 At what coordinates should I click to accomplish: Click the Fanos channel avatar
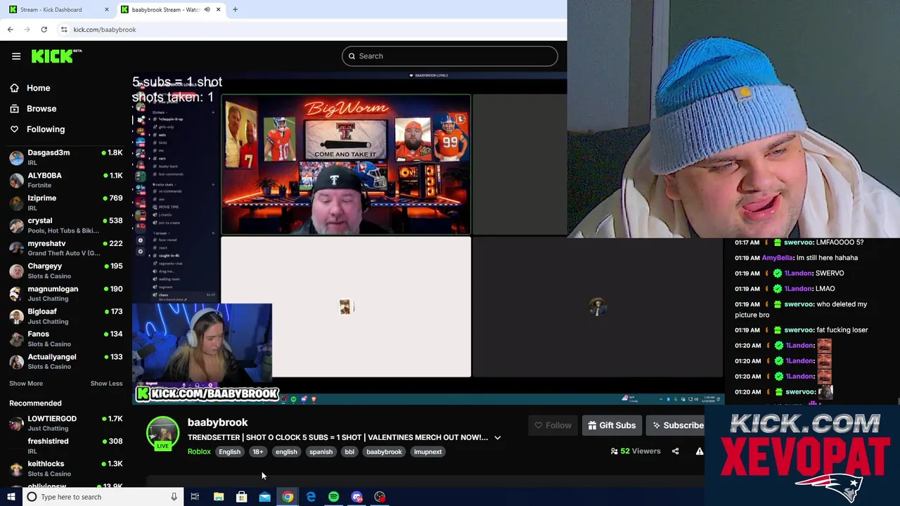pos(16,339)
